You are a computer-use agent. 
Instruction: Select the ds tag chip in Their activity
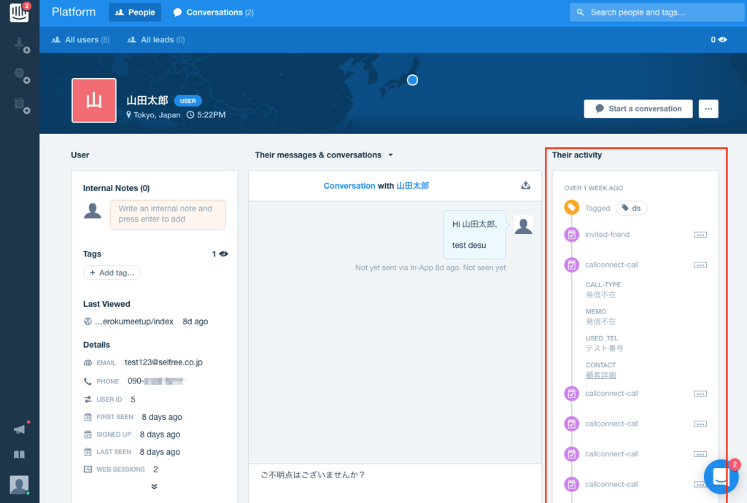pyautogui.click(x=631, y=208)
